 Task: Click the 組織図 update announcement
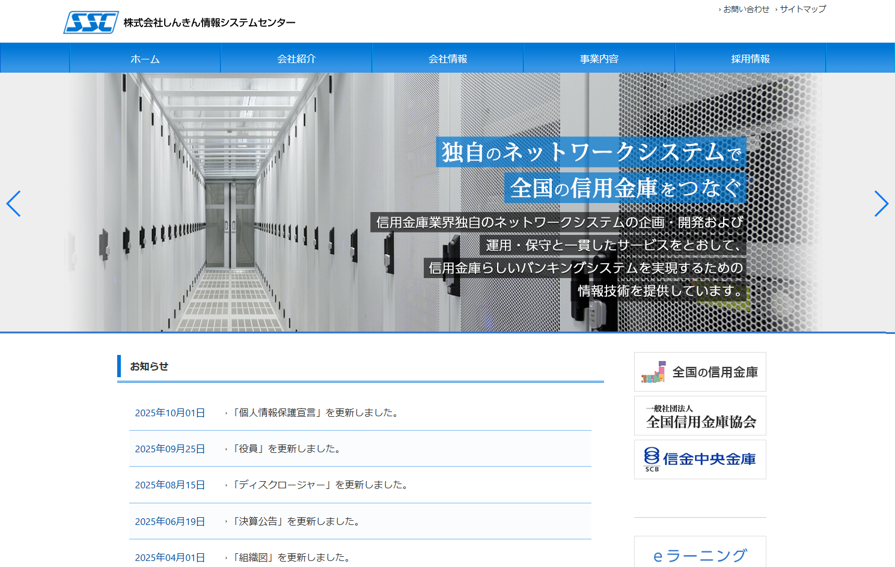pos(289,557)
